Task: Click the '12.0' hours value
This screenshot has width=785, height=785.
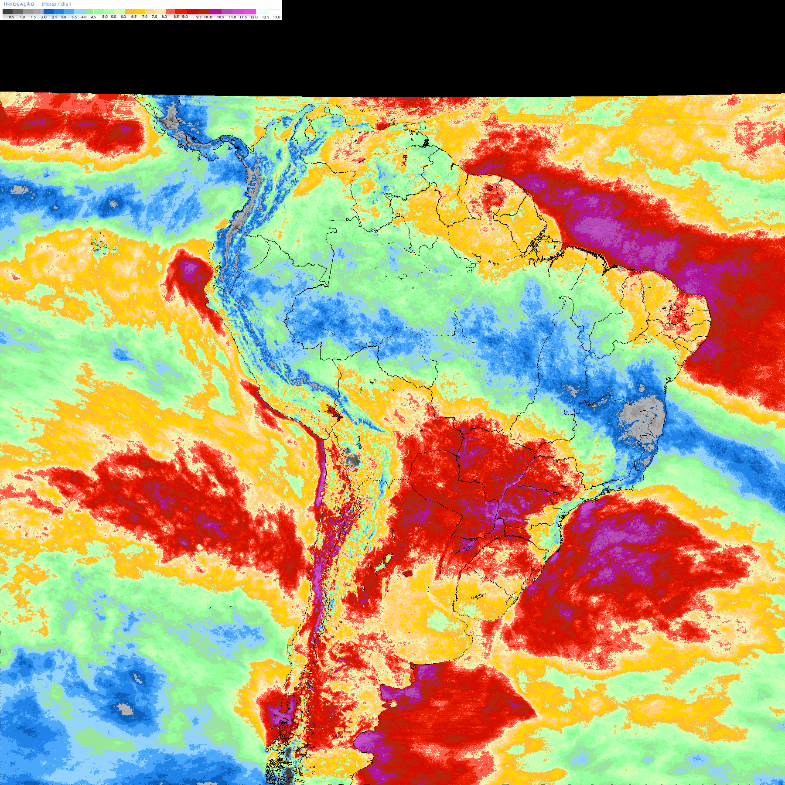Action: coord(254,17)
